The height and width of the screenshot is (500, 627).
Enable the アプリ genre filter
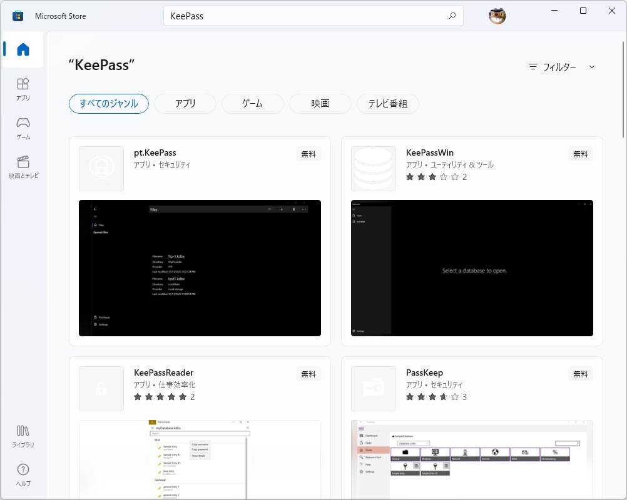pyautogui.click(x=185, y=104)
